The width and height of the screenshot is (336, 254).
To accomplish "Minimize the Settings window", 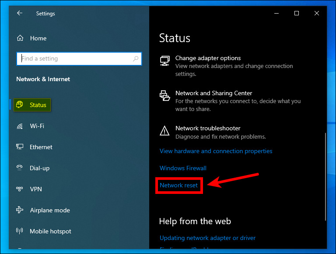I will coord(276,13).
